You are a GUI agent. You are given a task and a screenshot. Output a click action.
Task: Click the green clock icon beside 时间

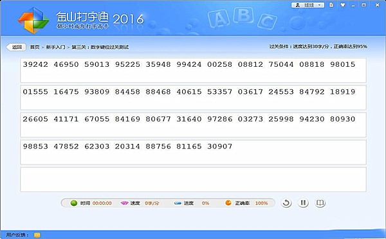pos(74,203)
